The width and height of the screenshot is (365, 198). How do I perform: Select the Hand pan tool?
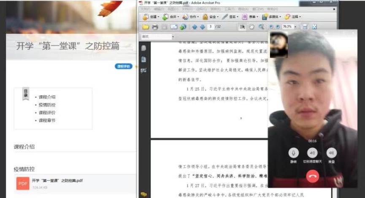[x=251, y=27]
